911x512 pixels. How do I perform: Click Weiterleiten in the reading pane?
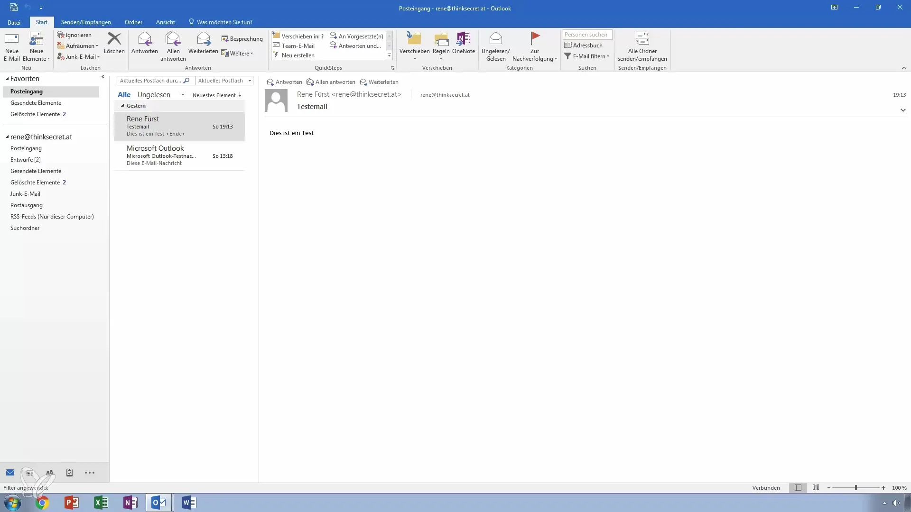[379, 82]
